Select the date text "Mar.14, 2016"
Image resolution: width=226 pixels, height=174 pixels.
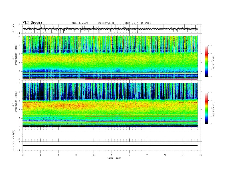pos(80,23)
